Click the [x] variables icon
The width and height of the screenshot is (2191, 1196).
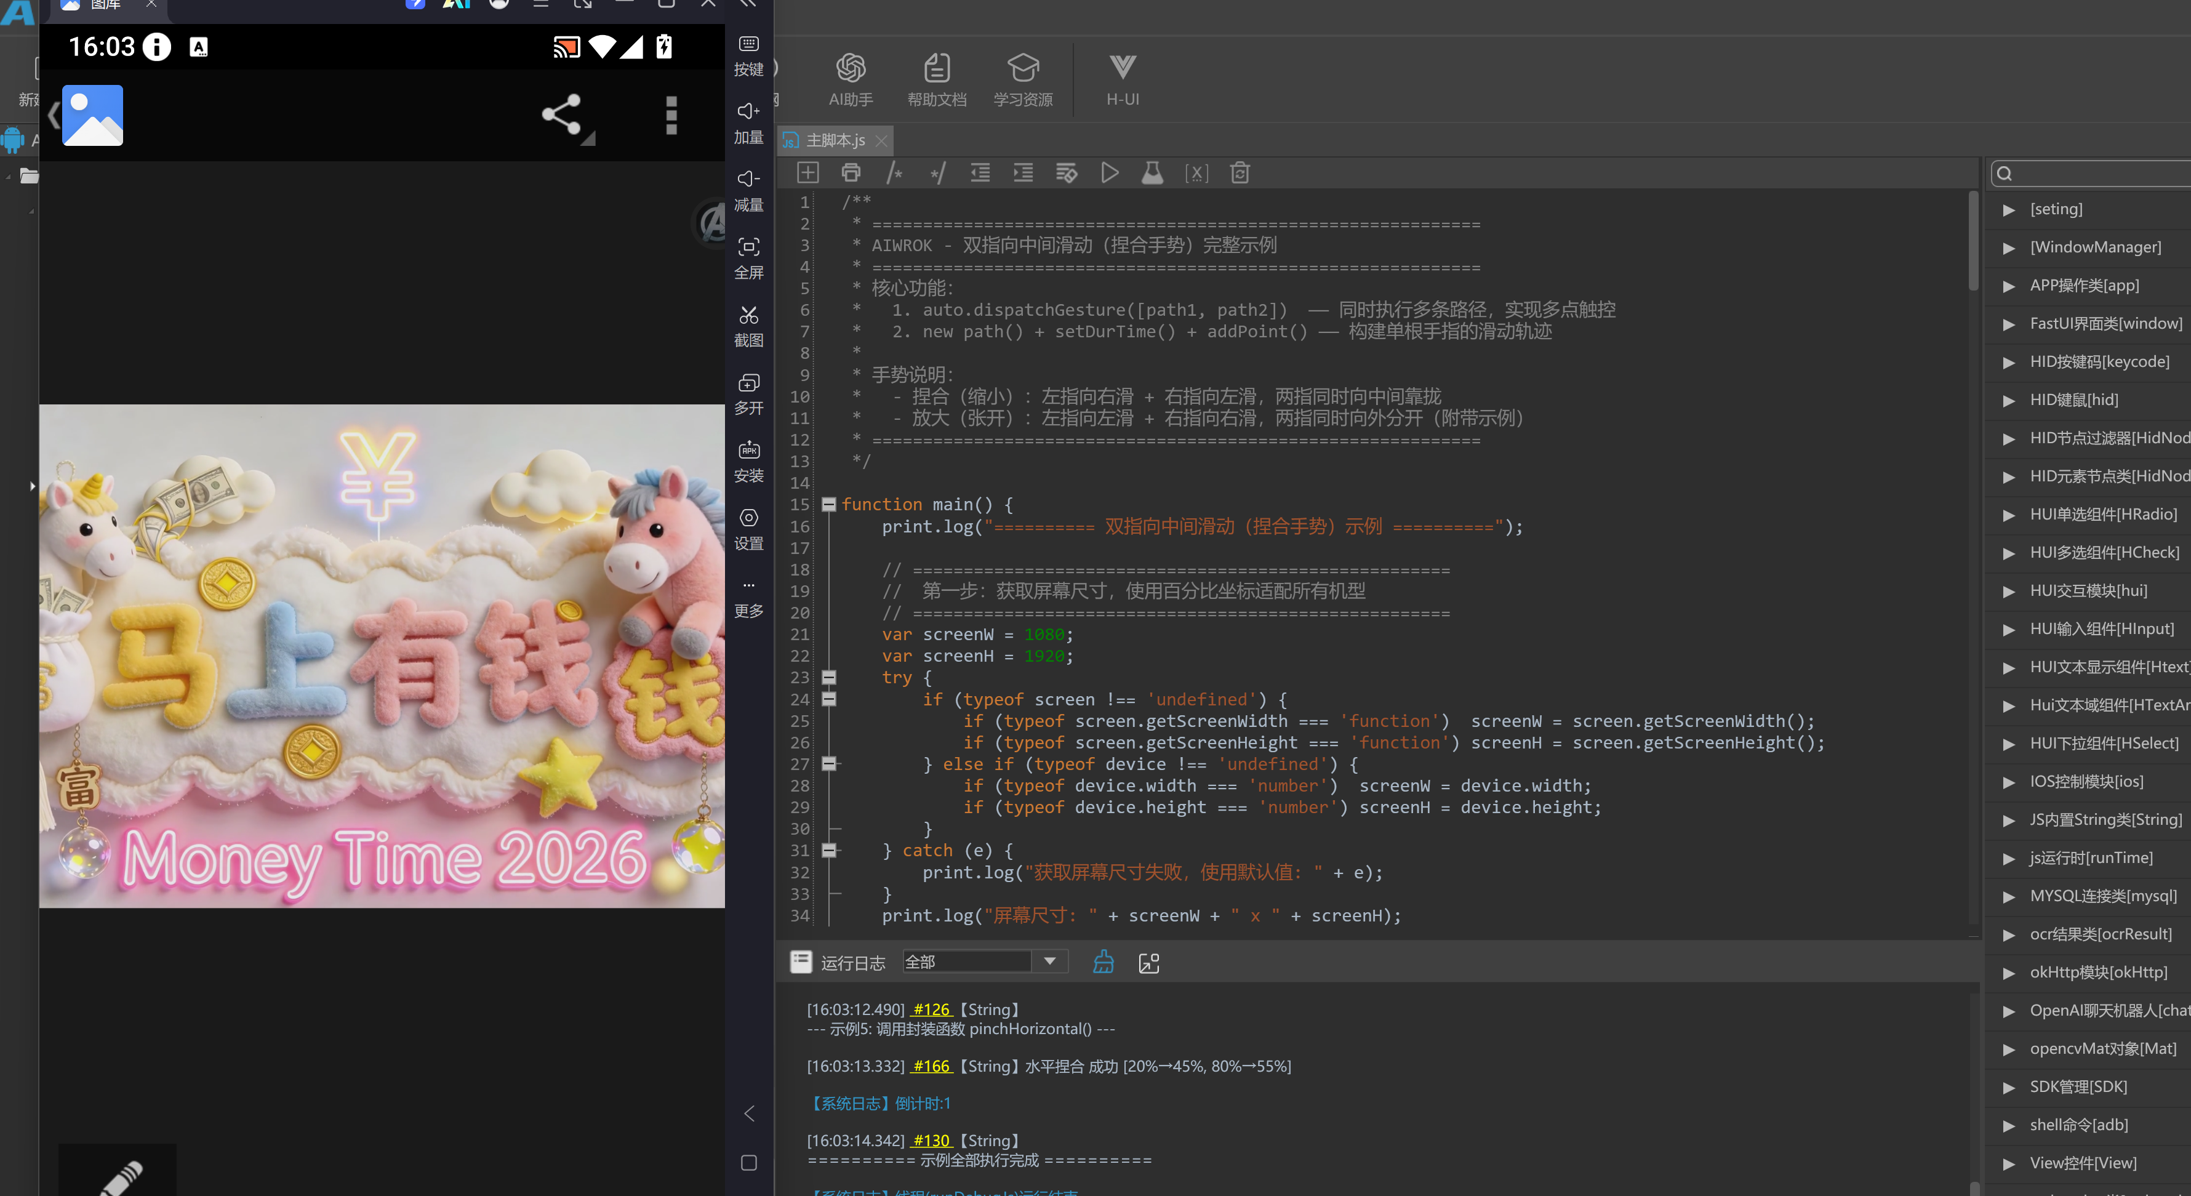pyautogui.click(x=1196, y=173)
